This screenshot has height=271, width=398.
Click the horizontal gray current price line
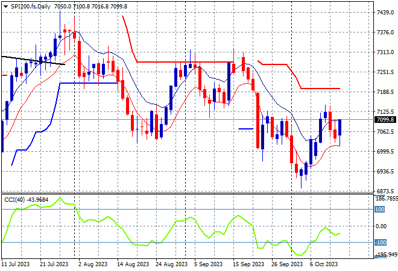(x=188, y=119)
